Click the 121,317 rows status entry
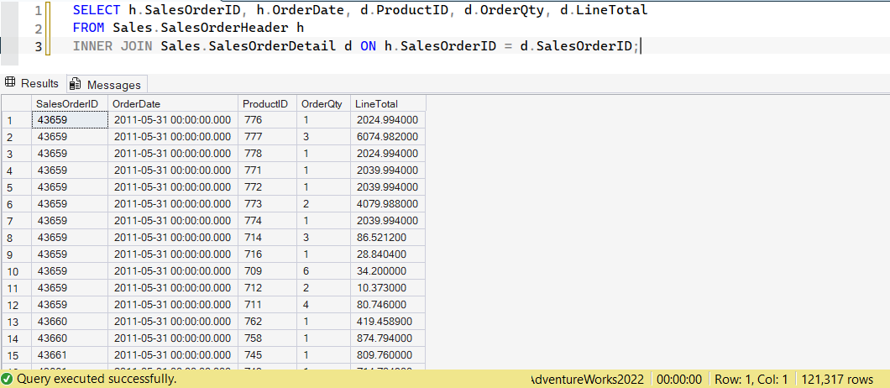 [x=837, y=379]
